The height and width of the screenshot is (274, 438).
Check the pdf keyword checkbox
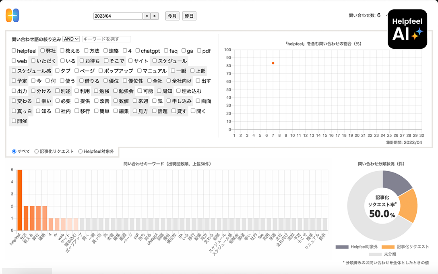click(x=199, y=51)
